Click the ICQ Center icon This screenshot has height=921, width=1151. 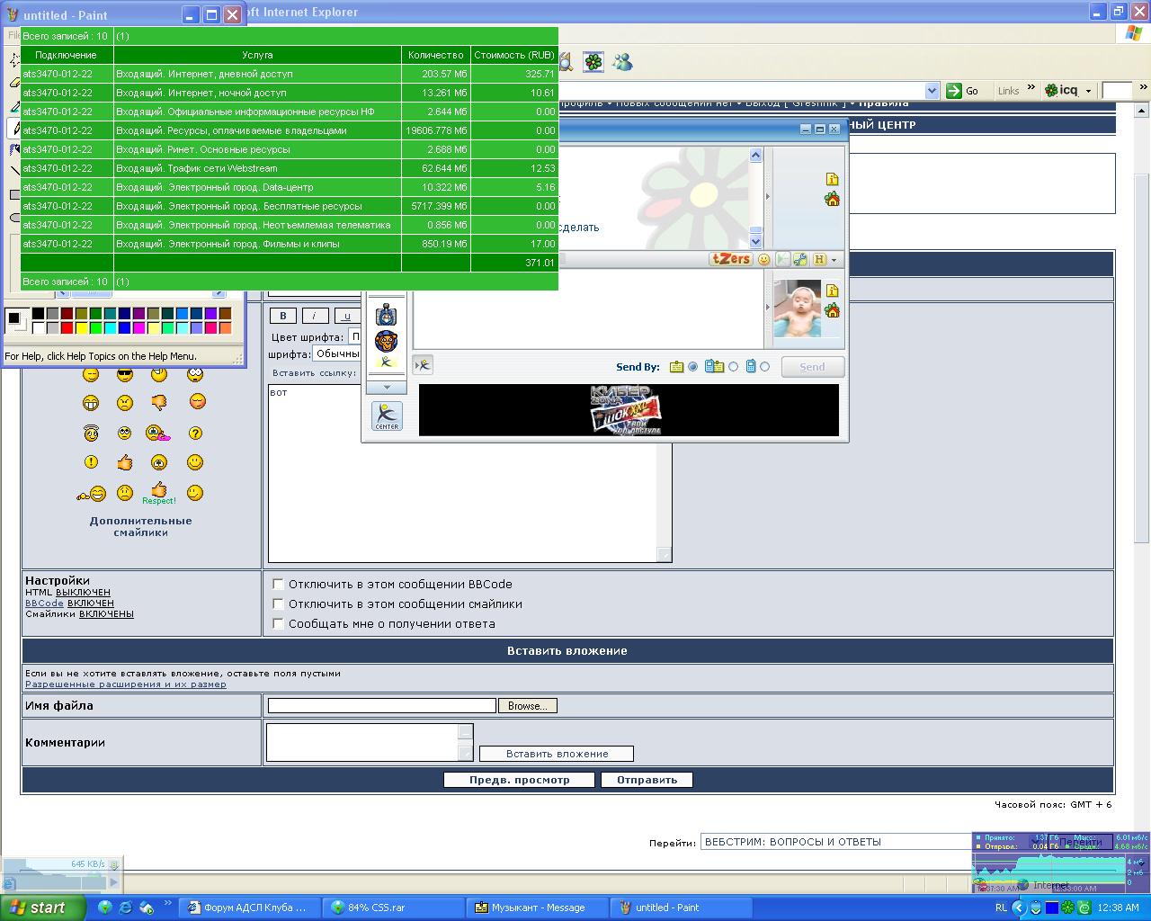[387, 416]
